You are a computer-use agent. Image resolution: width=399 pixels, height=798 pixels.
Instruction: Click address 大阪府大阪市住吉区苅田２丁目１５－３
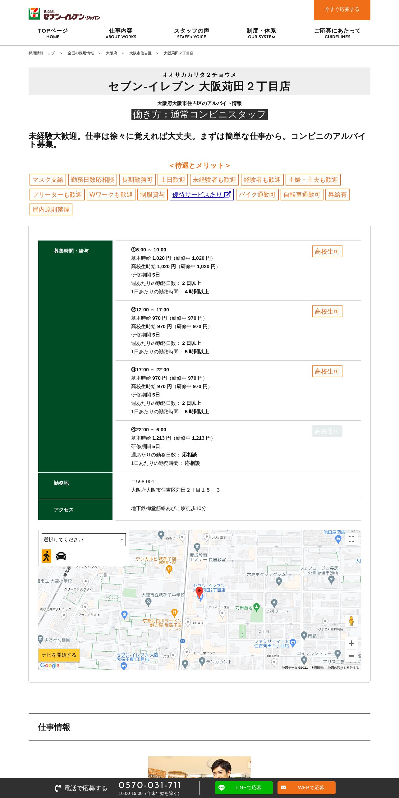[175, 490]
